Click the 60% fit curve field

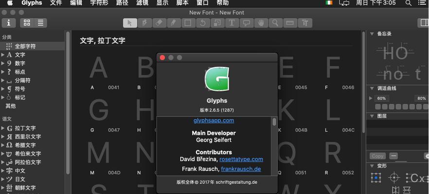tap(381, 98)
